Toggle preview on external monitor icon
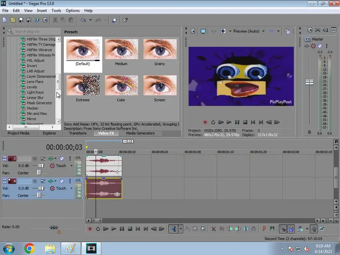Screen dimensions: 340x255 coord(203,31)
